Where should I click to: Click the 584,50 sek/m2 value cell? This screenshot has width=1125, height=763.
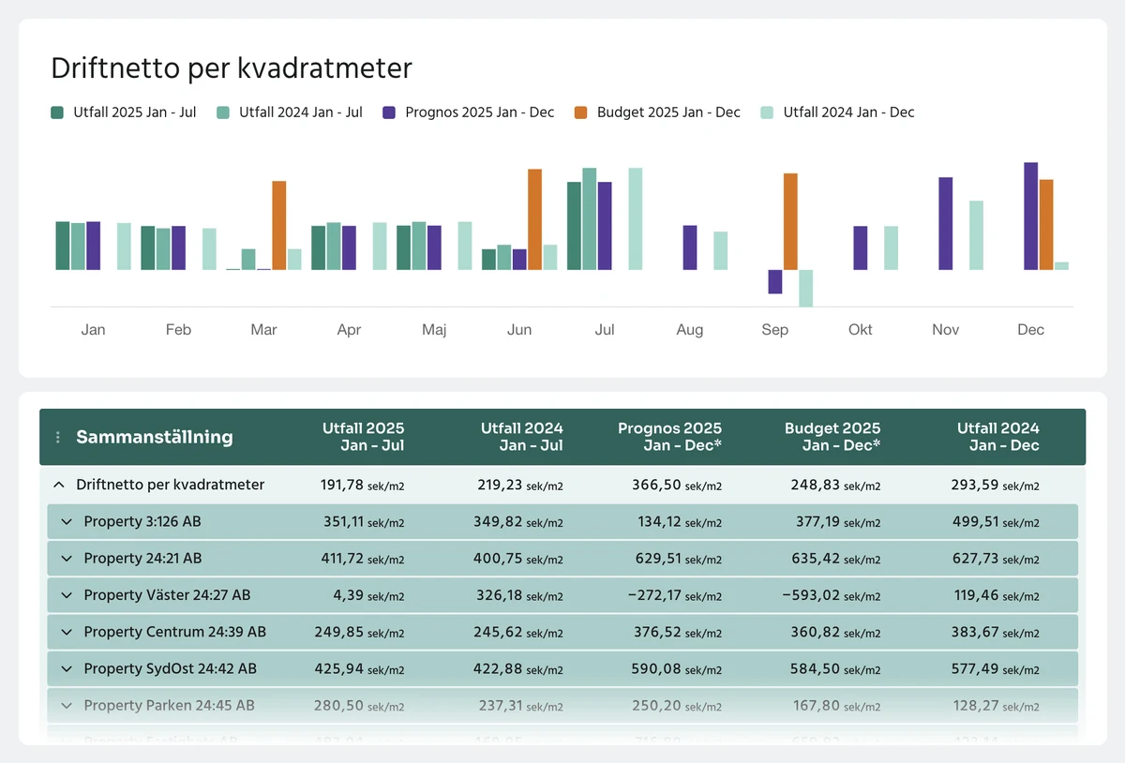pos(836,668)
